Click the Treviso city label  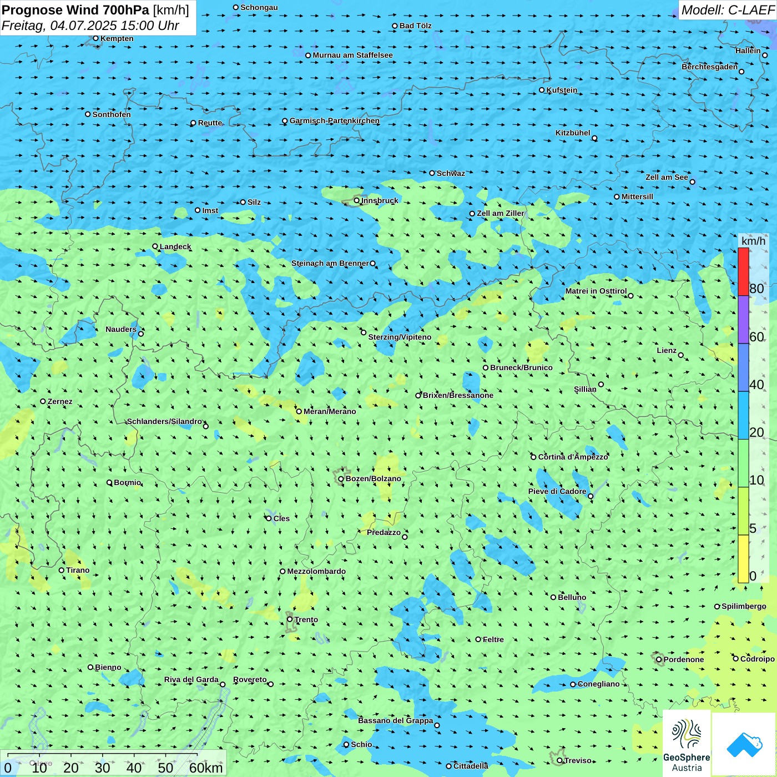click(x=578, y=760)
